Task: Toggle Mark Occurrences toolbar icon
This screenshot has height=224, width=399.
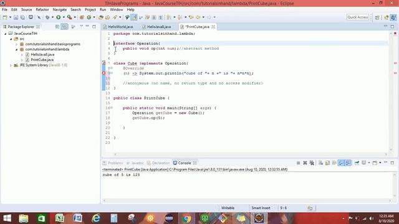Action: 134,17
